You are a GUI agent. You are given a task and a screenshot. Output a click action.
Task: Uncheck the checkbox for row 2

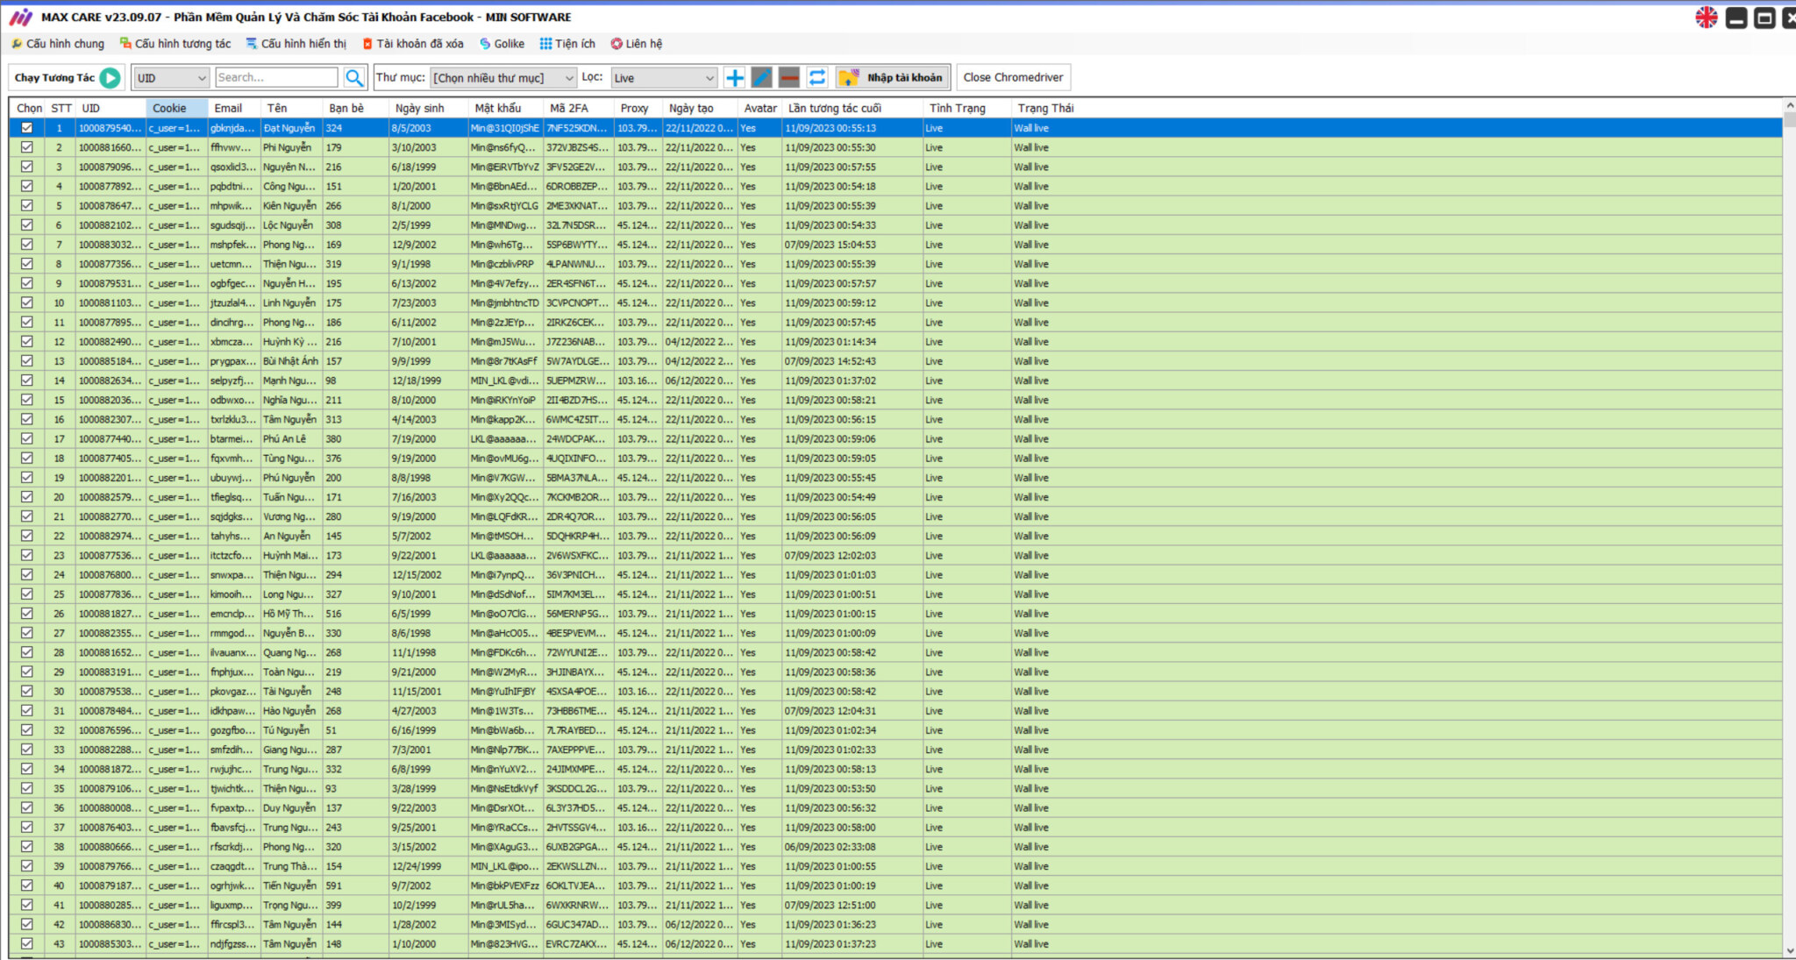pyautogui.click(x=27, y=147)
